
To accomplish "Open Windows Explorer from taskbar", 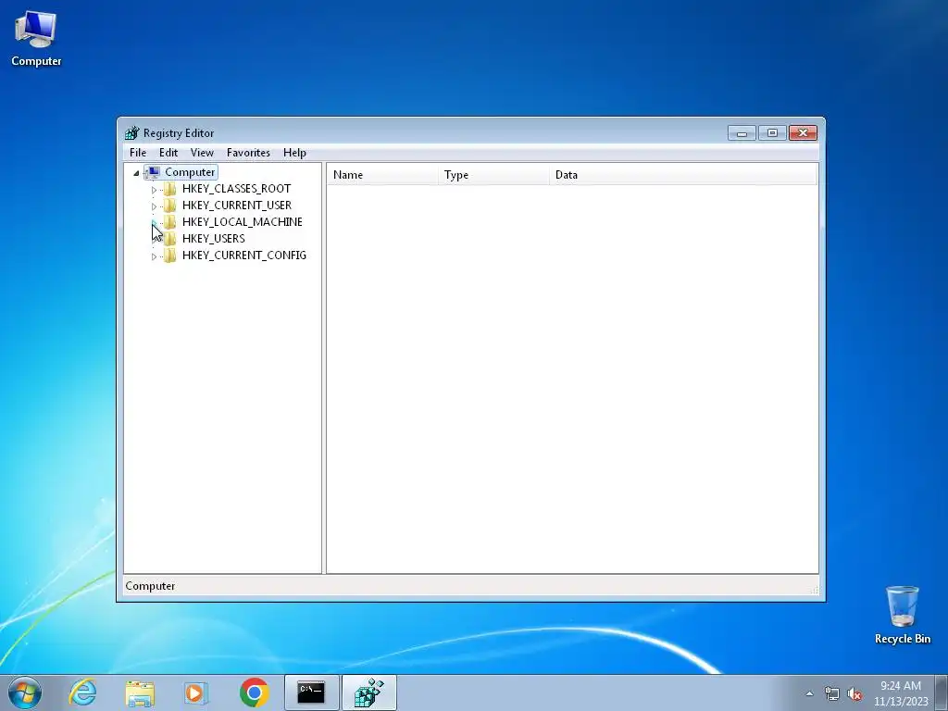I will click(140, 692).
